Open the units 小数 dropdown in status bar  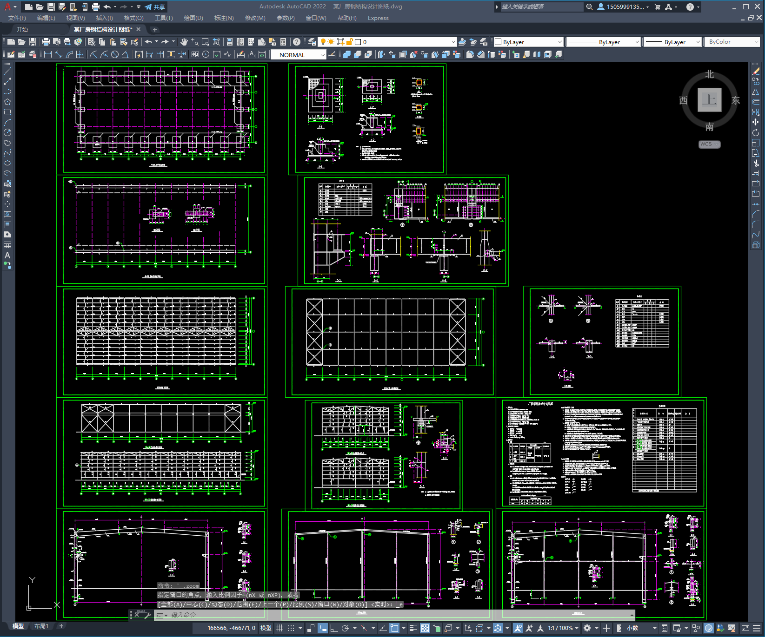[641, 628]
